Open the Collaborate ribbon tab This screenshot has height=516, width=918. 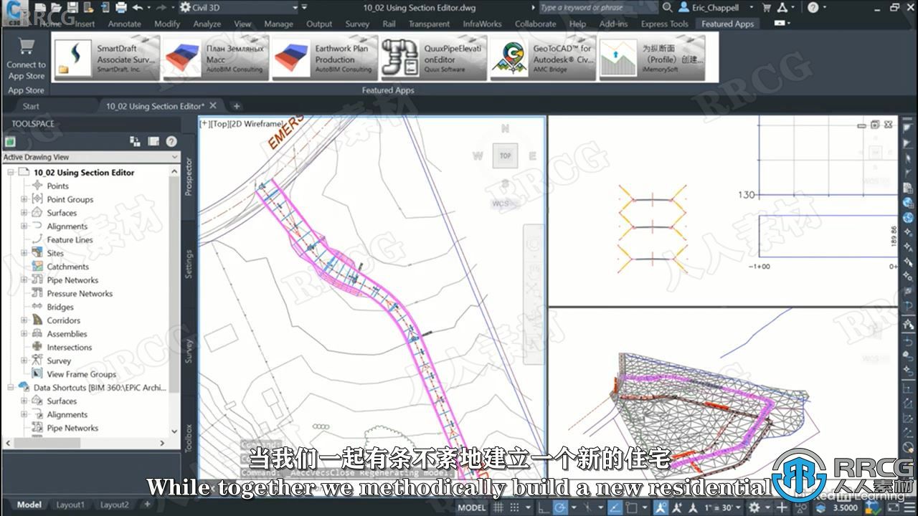535,24
